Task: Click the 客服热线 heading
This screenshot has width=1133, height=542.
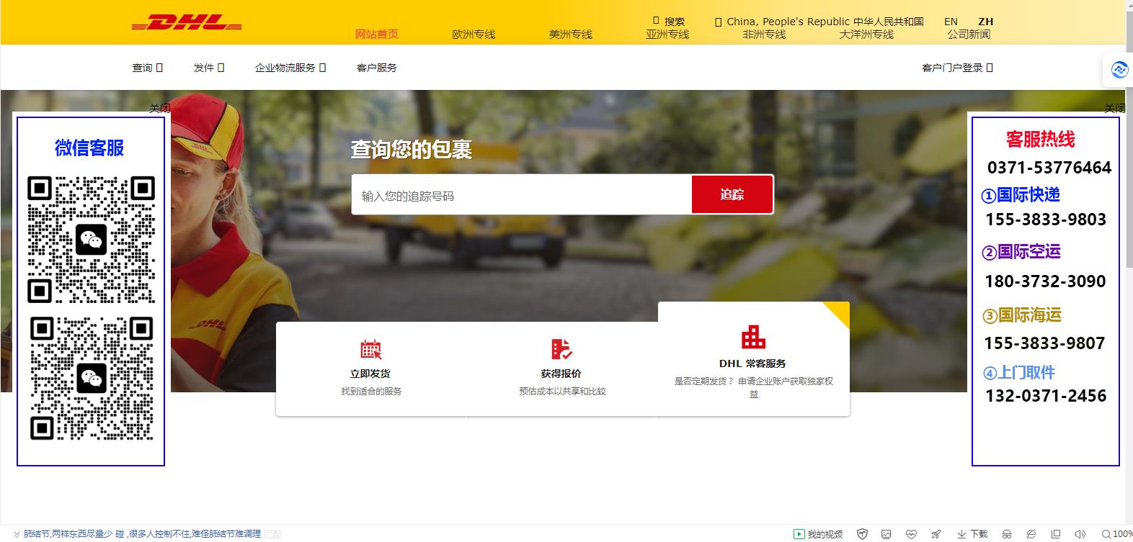Action: (x=1040, y=139)
